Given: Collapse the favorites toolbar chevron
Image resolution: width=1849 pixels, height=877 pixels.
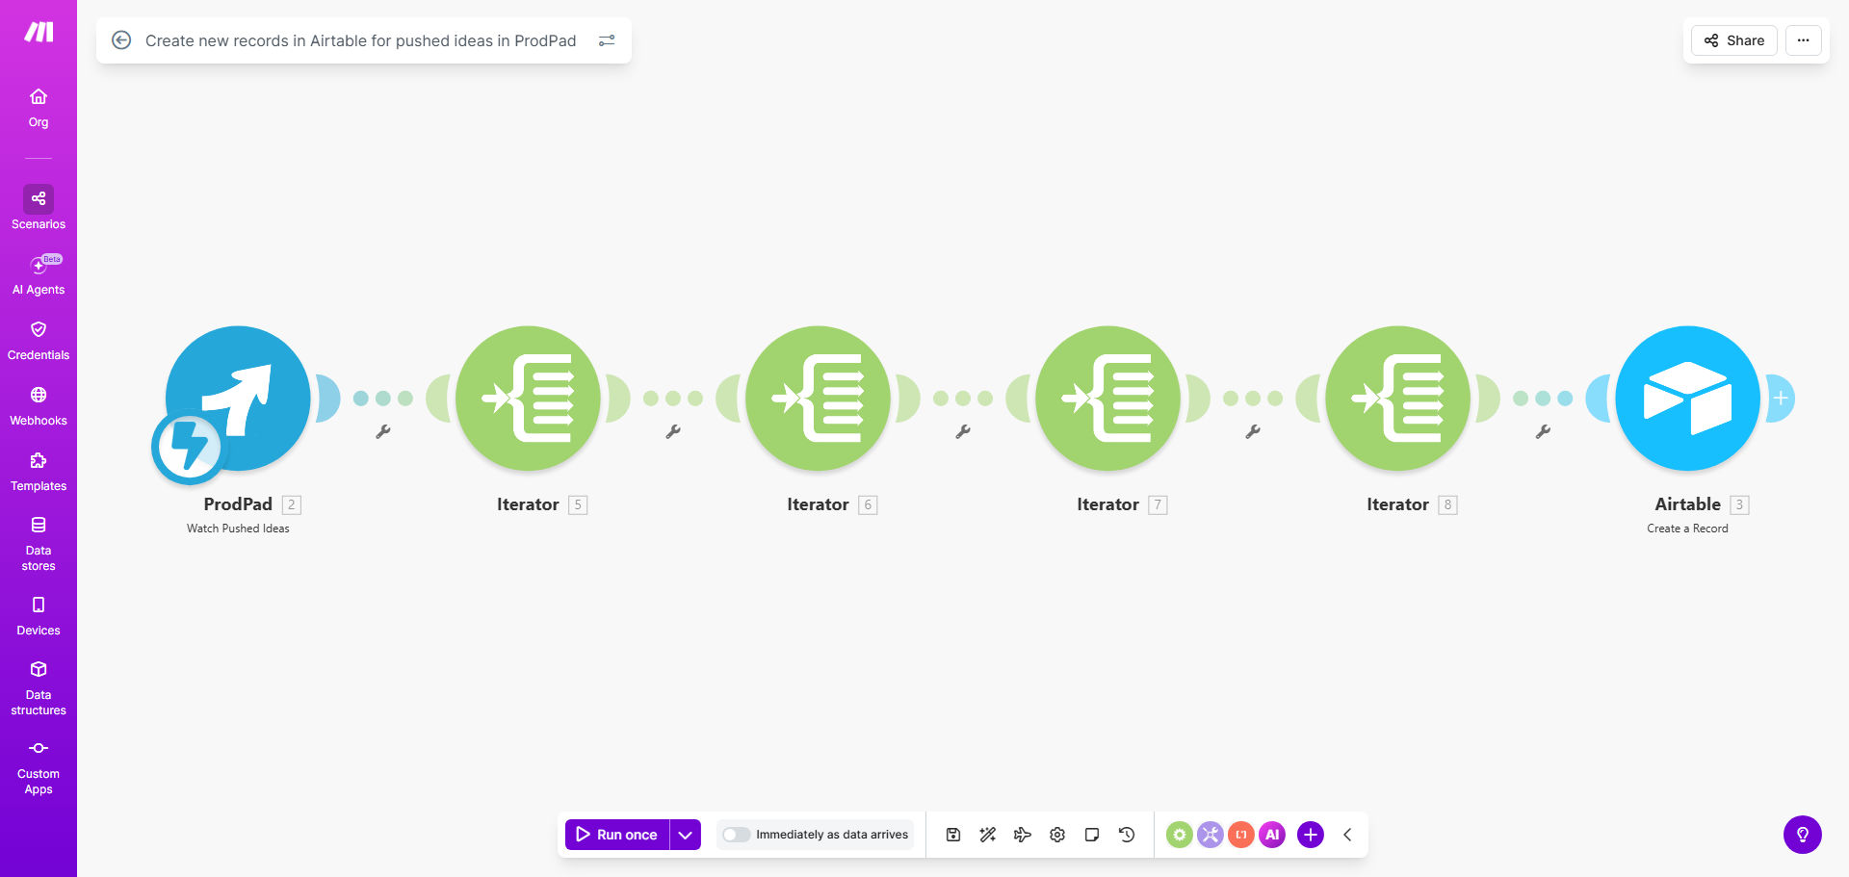Looking at the screenshot, I should (x=1347, y=835).
